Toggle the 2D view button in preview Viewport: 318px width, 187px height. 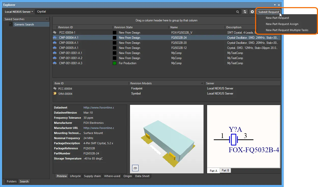pos(135,168)
